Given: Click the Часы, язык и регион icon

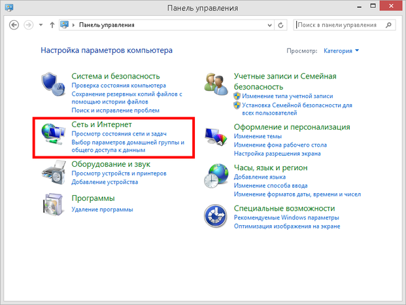Looking at the screenshot, I should pos(216,176).
